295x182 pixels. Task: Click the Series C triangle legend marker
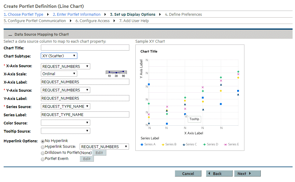coord(184,144)
